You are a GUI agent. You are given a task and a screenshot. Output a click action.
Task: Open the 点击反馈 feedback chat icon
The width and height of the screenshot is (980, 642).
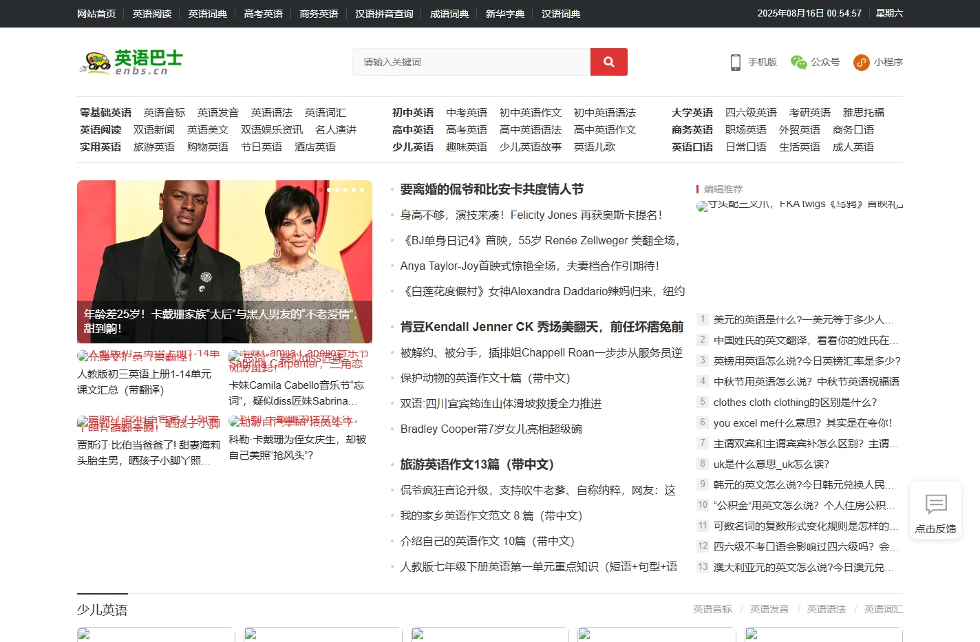coord(936,504)
